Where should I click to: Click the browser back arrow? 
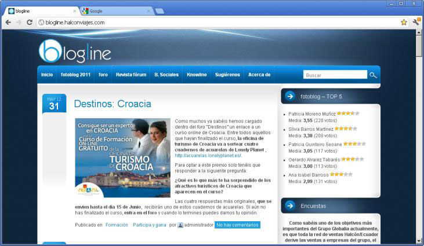tap(8, 23)
